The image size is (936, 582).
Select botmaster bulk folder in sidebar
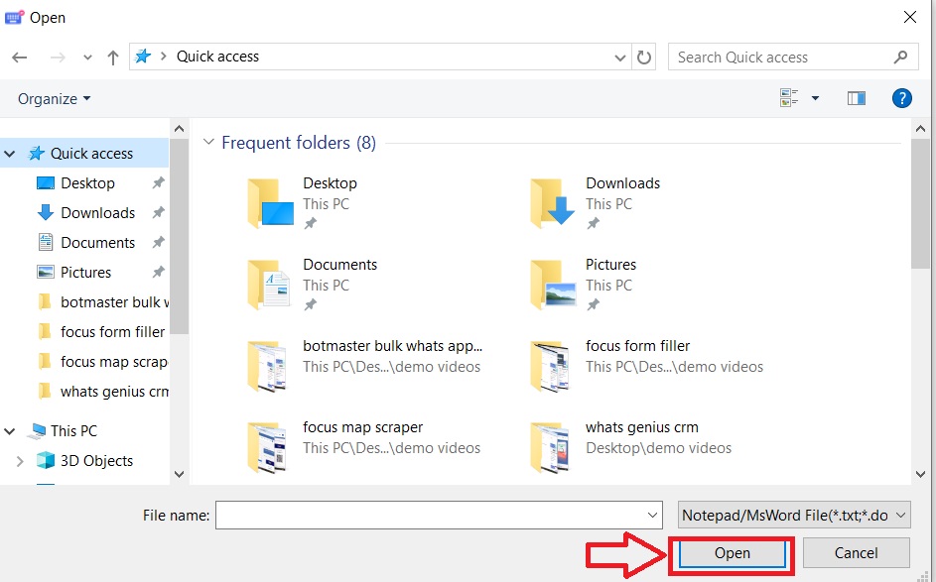tap(114, 302)
